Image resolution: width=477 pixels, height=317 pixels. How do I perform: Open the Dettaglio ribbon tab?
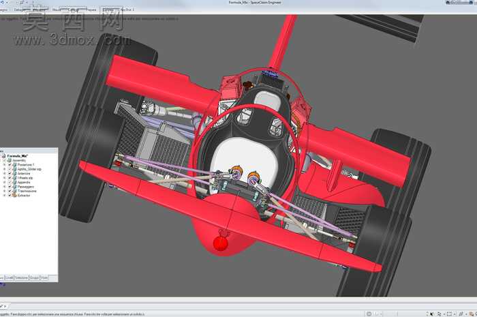[19, 10]
